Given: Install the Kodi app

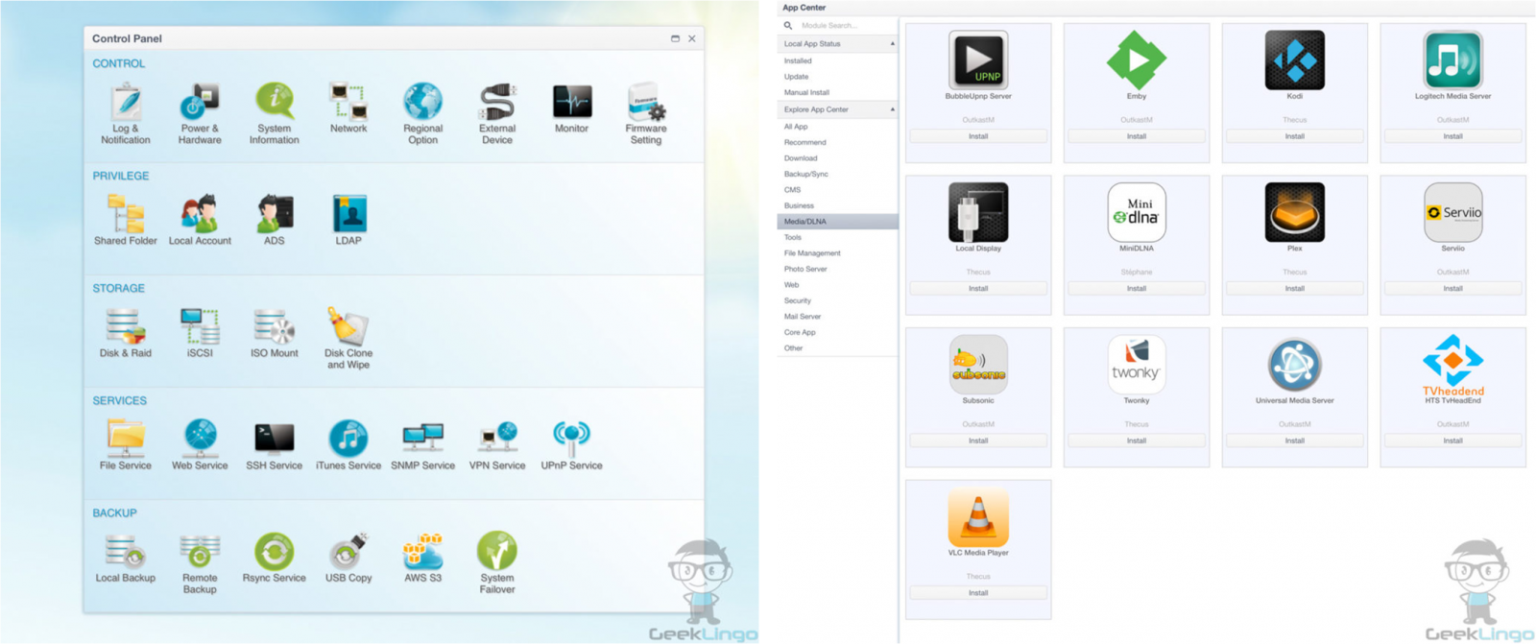Looking at the screenshot, I should click(x=1295, y=136).
